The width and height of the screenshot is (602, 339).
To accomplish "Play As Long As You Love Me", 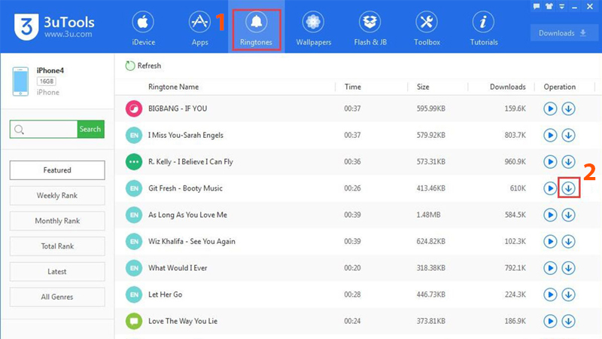I will (x=550, y=215).
